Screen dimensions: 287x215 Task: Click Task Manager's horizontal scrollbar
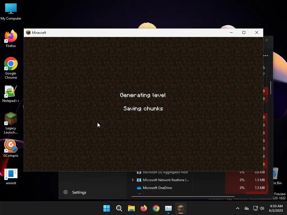click(183, 197)
